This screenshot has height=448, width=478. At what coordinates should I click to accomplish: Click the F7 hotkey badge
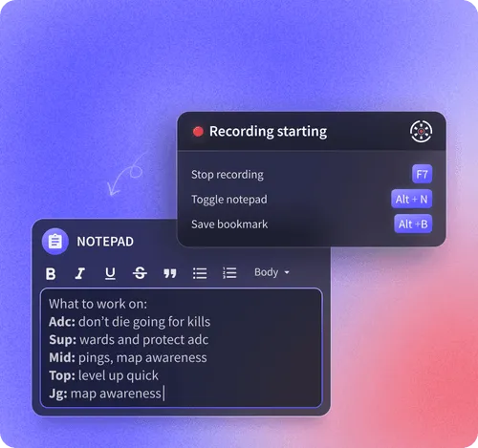(x=422, y=174)
